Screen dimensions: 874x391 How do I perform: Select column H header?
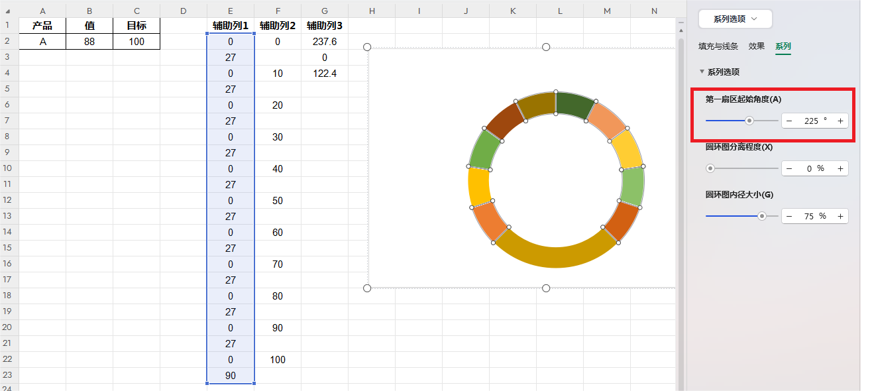tap(372, 11)
